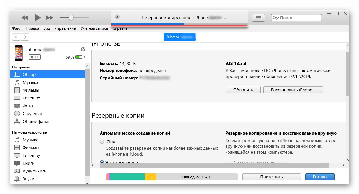
Task: Skip forward with fast-forward button
Action: (x=50, y=18)
